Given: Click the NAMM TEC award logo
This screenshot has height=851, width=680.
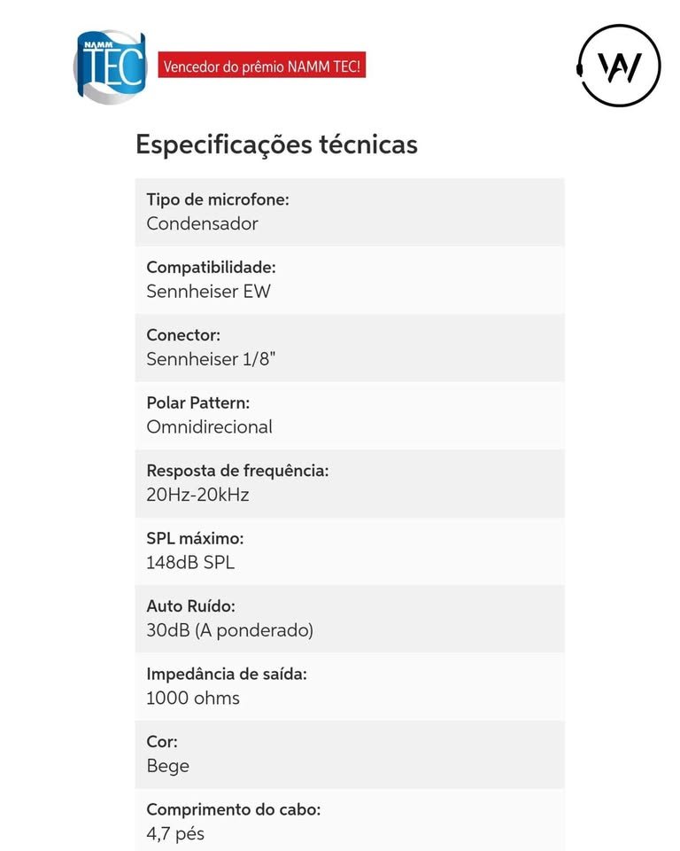Looking at the screenshot, I should (109, 67).
